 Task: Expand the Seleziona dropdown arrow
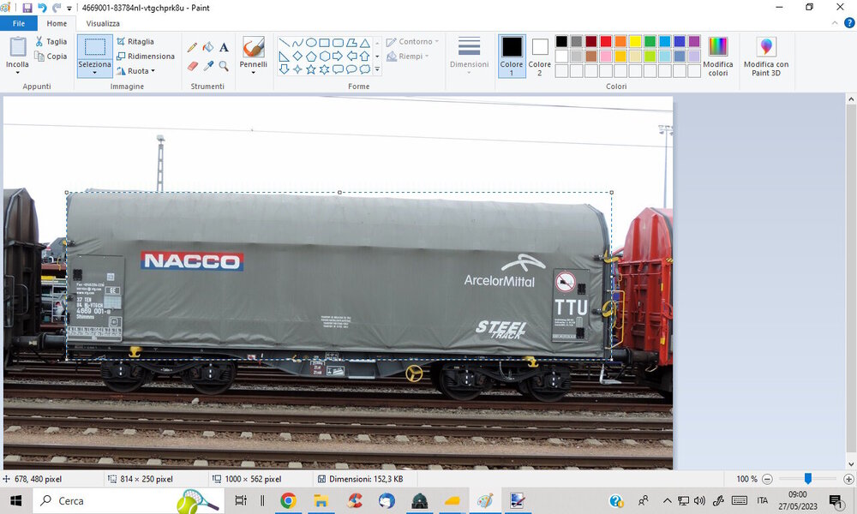pyautogui.click(x=94, y=73)
